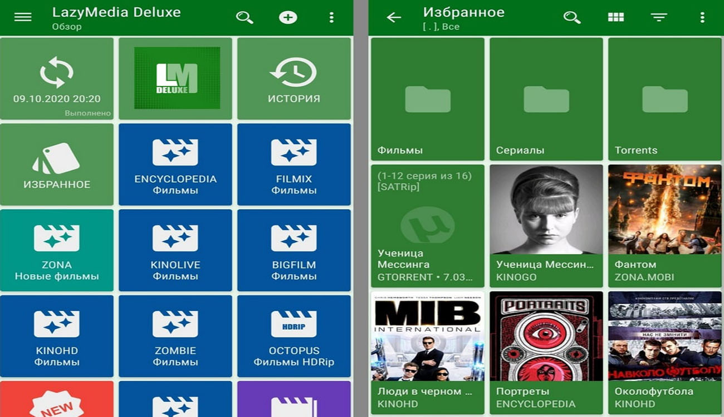The image size is (724, 417).
Task: Open the LM Deluxe logo tile
Action: [175, 79]
